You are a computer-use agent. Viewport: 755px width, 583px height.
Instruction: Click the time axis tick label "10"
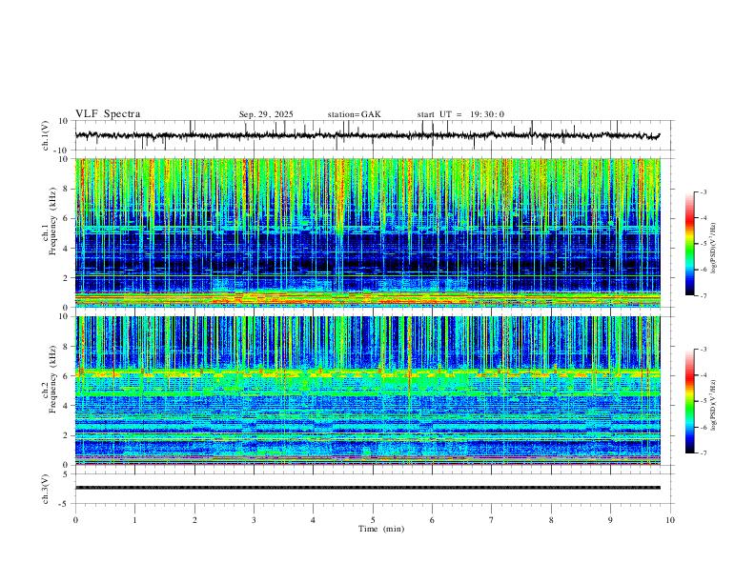click(x=670, y=520)
